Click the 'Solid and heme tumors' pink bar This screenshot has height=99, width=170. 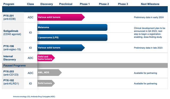pyautogui.click(x=46, y=58)
